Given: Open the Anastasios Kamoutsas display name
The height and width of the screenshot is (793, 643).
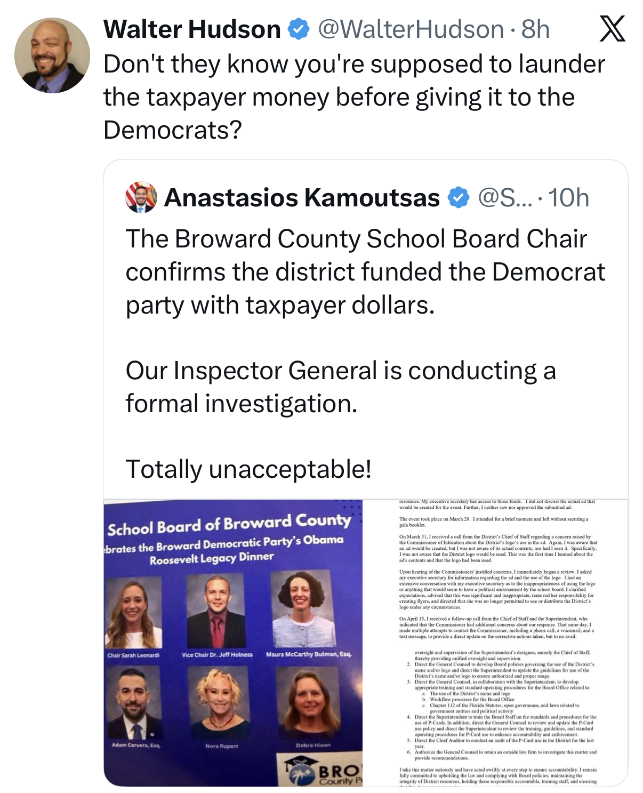Looking at the screenshot, I should pyautogui.click(x=302, y=198).
